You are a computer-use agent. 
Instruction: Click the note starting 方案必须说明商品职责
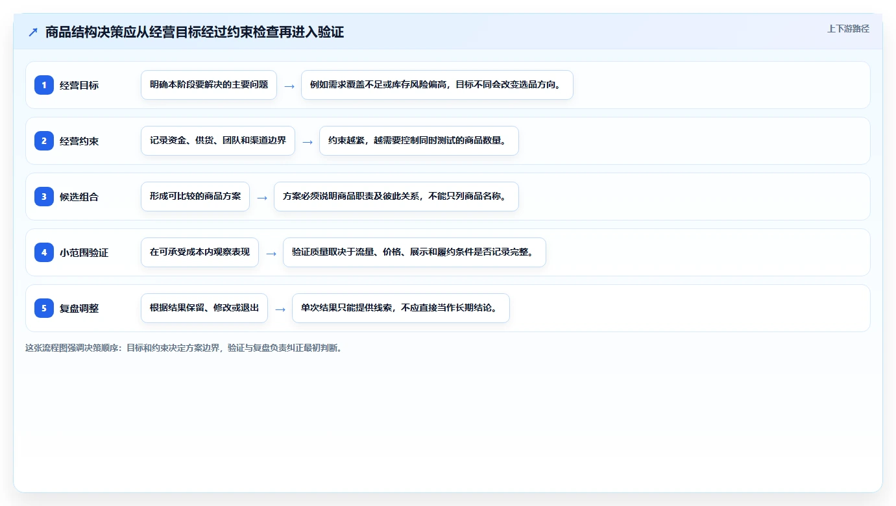click(396, 197)
